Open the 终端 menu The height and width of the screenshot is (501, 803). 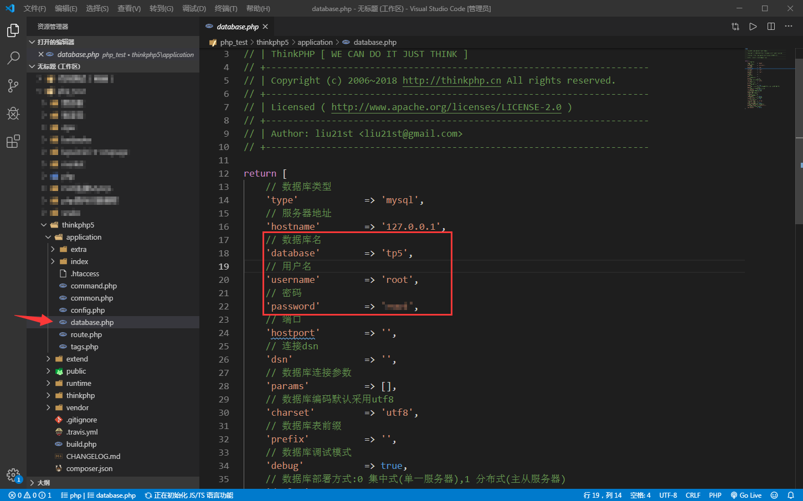[225, 8]
